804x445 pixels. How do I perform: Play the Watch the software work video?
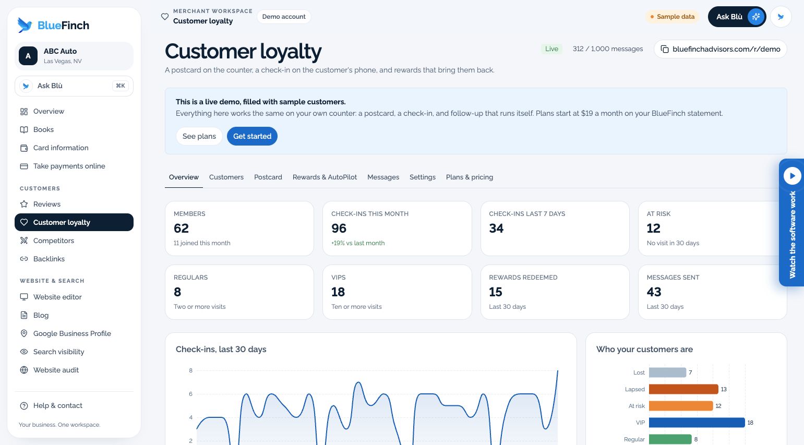[792, 176]
